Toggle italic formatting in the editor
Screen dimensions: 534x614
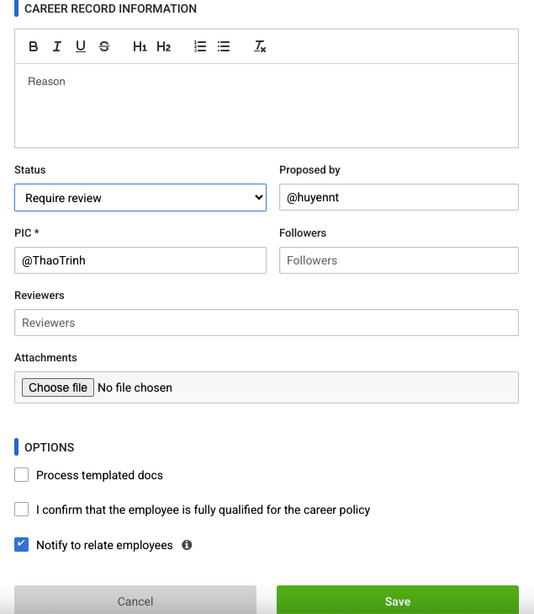point(57,46)
